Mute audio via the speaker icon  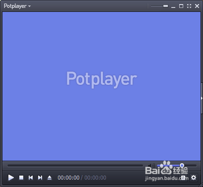tap(152, 165)
